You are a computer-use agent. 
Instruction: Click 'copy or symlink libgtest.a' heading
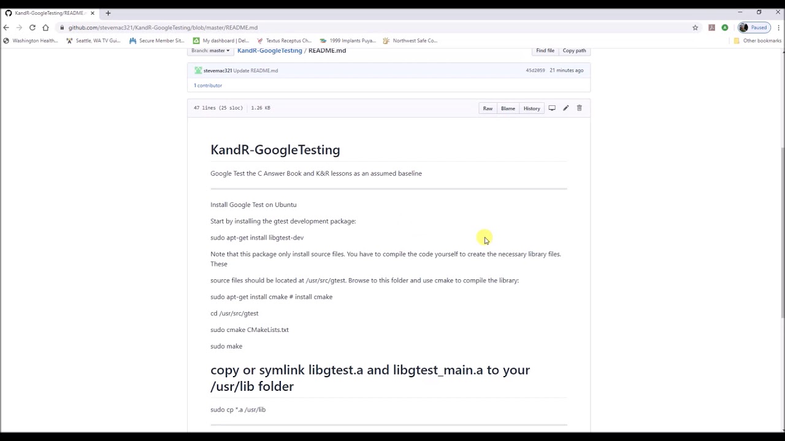[370, 378]
